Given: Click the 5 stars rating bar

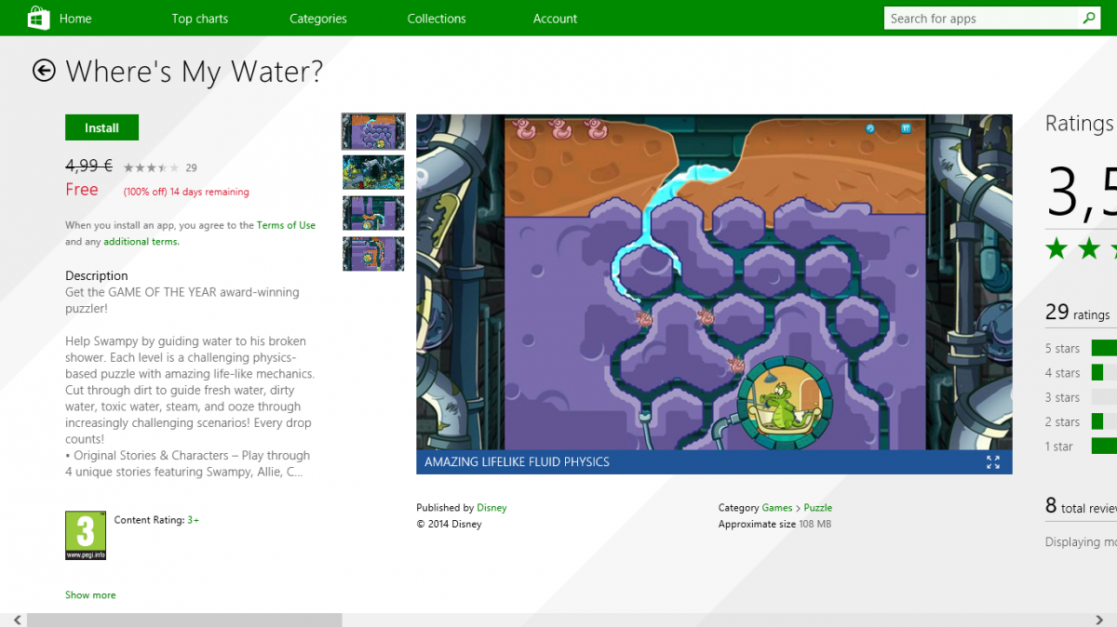Looking at the screenshot, I should click(x=1104, y=348).
